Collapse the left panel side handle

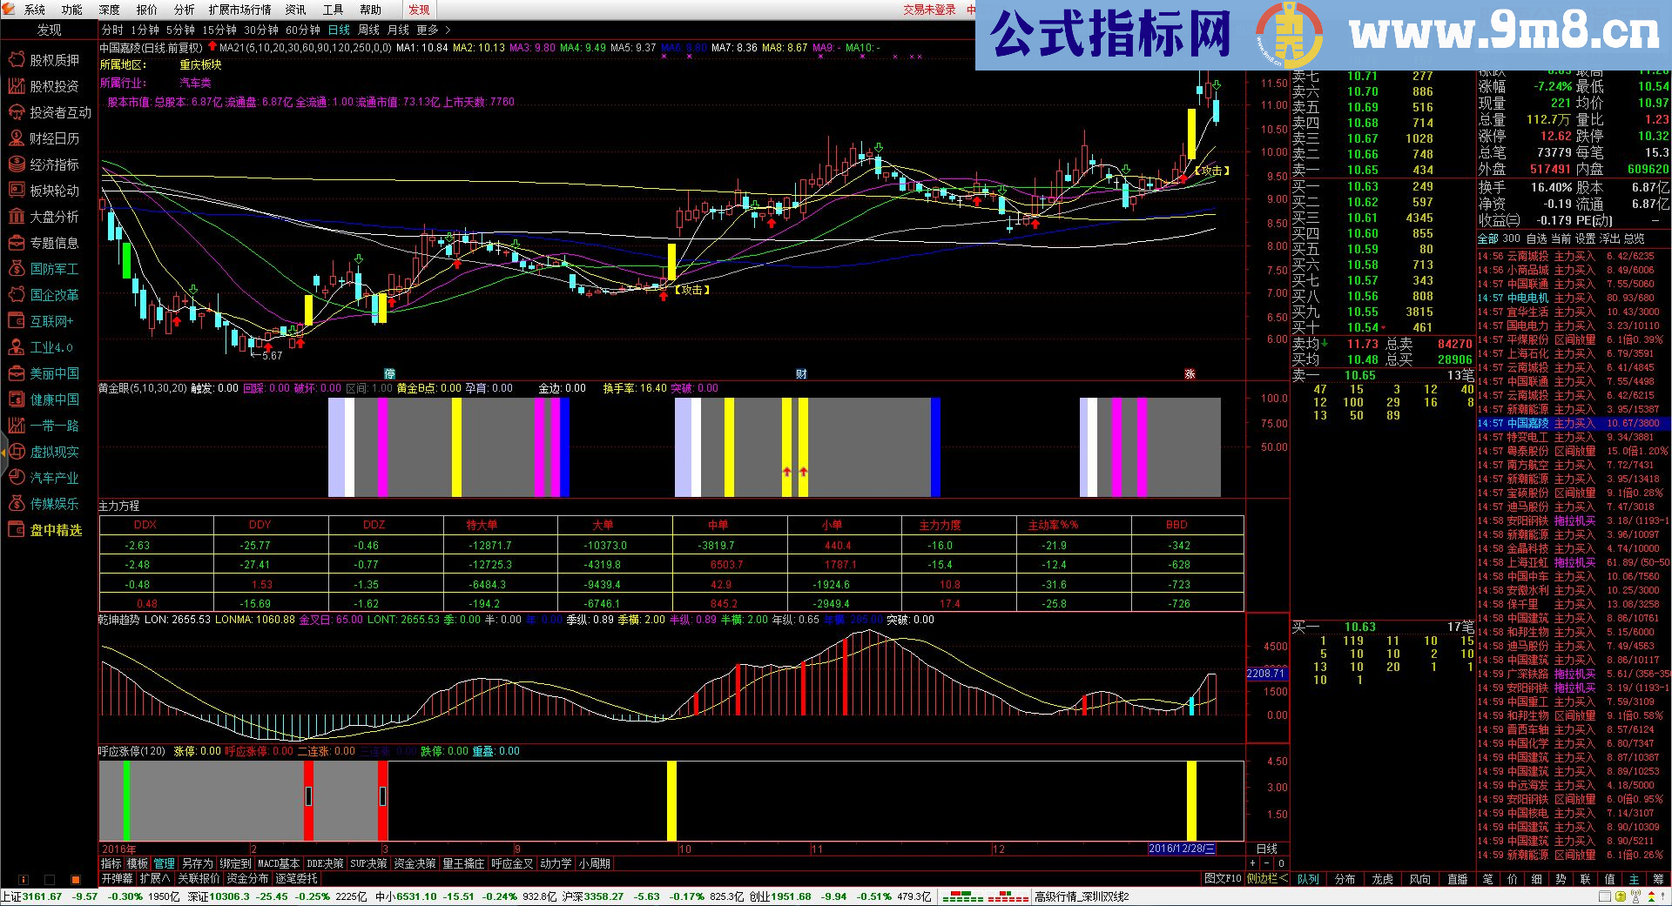pos(3,453)
